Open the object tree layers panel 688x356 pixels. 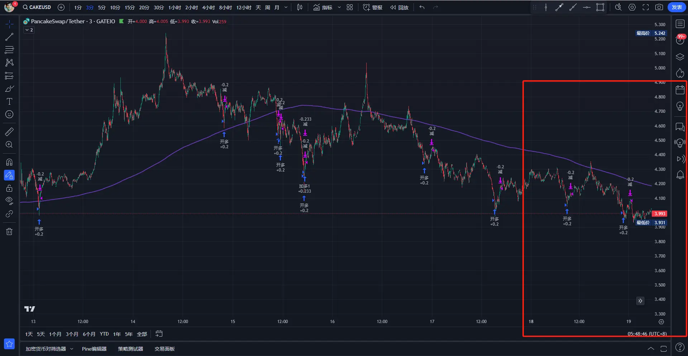pyautogui.click(x=680, y=57)
